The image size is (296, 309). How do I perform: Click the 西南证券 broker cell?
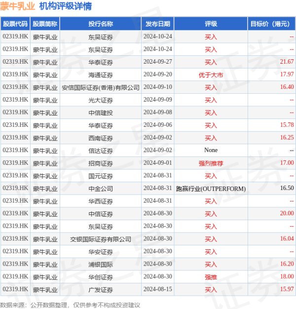point(101,138)
